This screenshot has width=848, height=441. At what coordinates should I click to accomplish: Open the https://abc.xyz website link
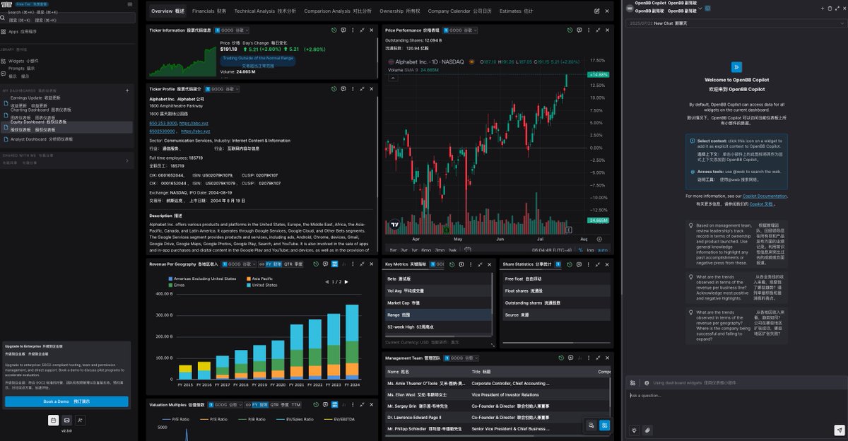point(194,123)
